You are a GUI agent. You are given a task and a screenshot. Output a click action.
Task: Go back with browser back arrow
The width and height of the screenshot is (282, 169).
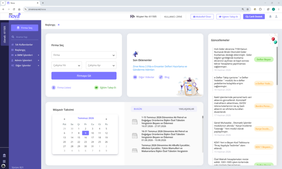3,9
